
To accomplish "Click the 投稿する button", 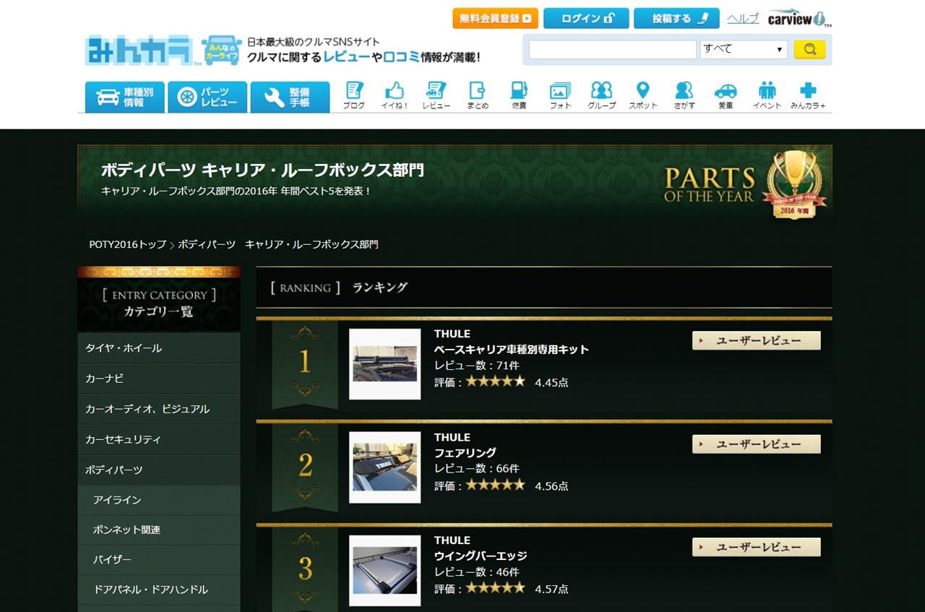I will tap(676, 18).
